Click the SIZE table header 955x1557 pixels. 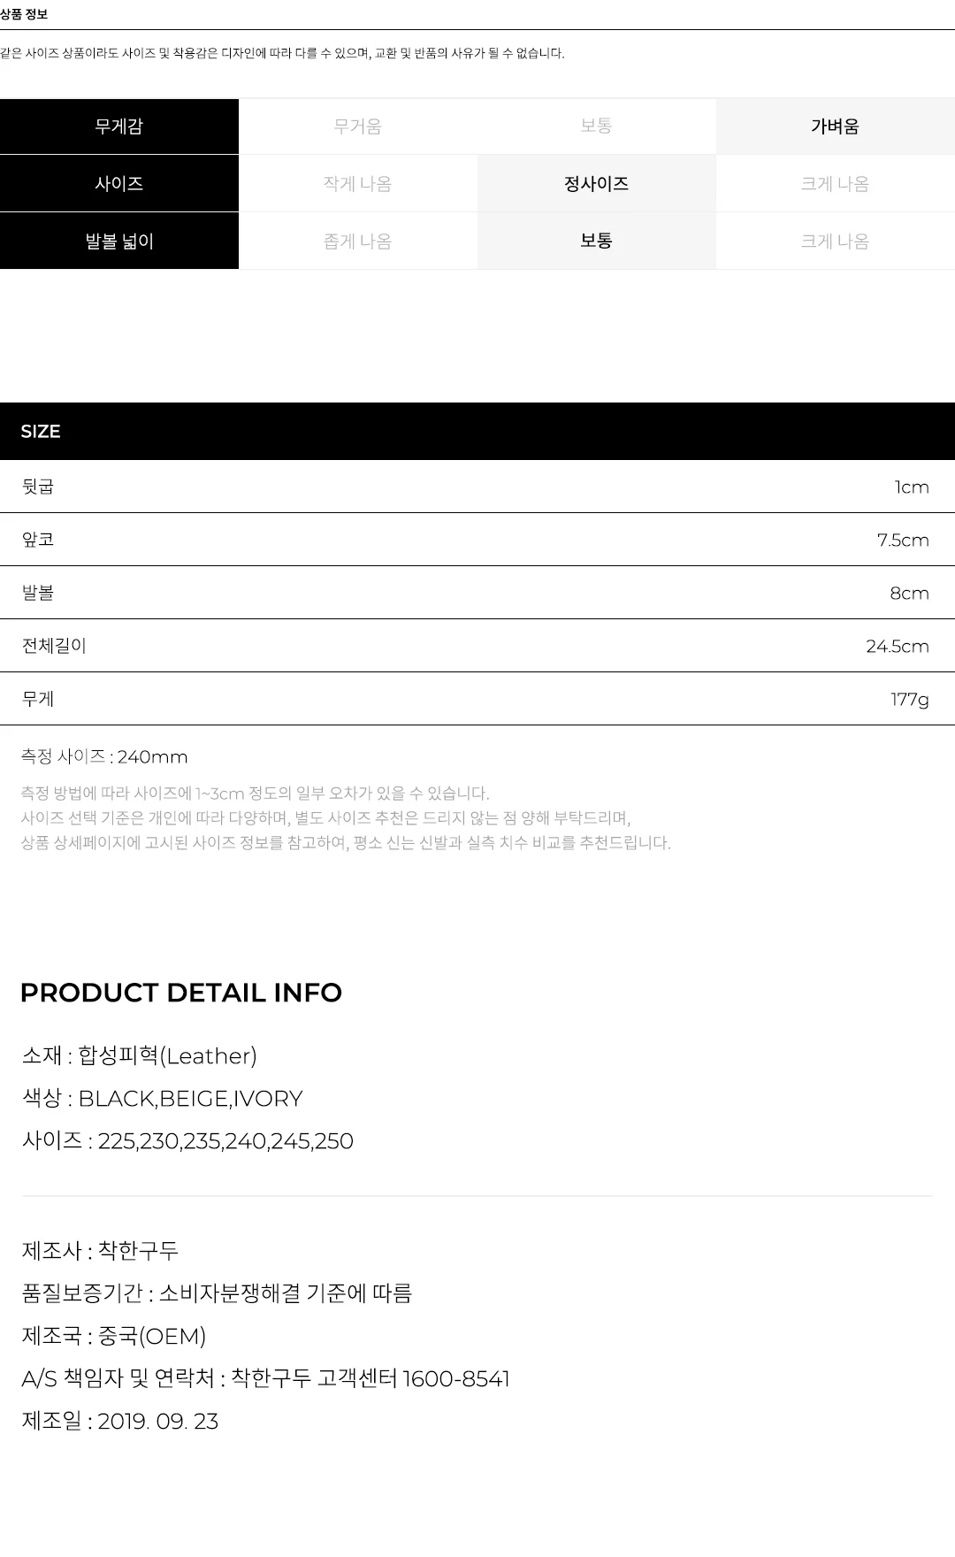pyautogui.click(x=477, y=432)
